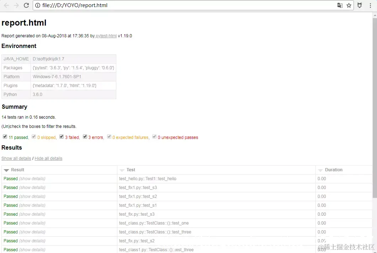Screen dimensions: 377x253
Task: Toggle the 0 expected failures checkbox
Action: [x=109, y=137]
